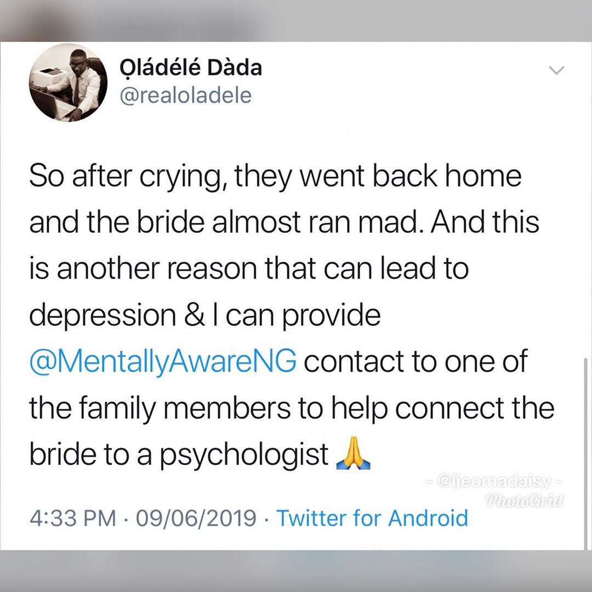Select the display name Ọládélé Dàda
The height and width of the screenshot is (592, 592).
[x=189, y=67]
